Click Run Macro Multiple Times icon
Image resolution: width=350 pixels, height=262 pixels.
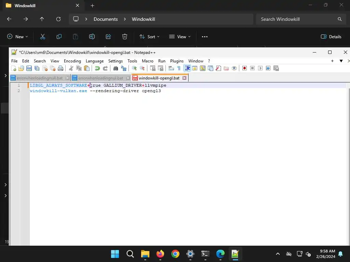click(268, 68)
